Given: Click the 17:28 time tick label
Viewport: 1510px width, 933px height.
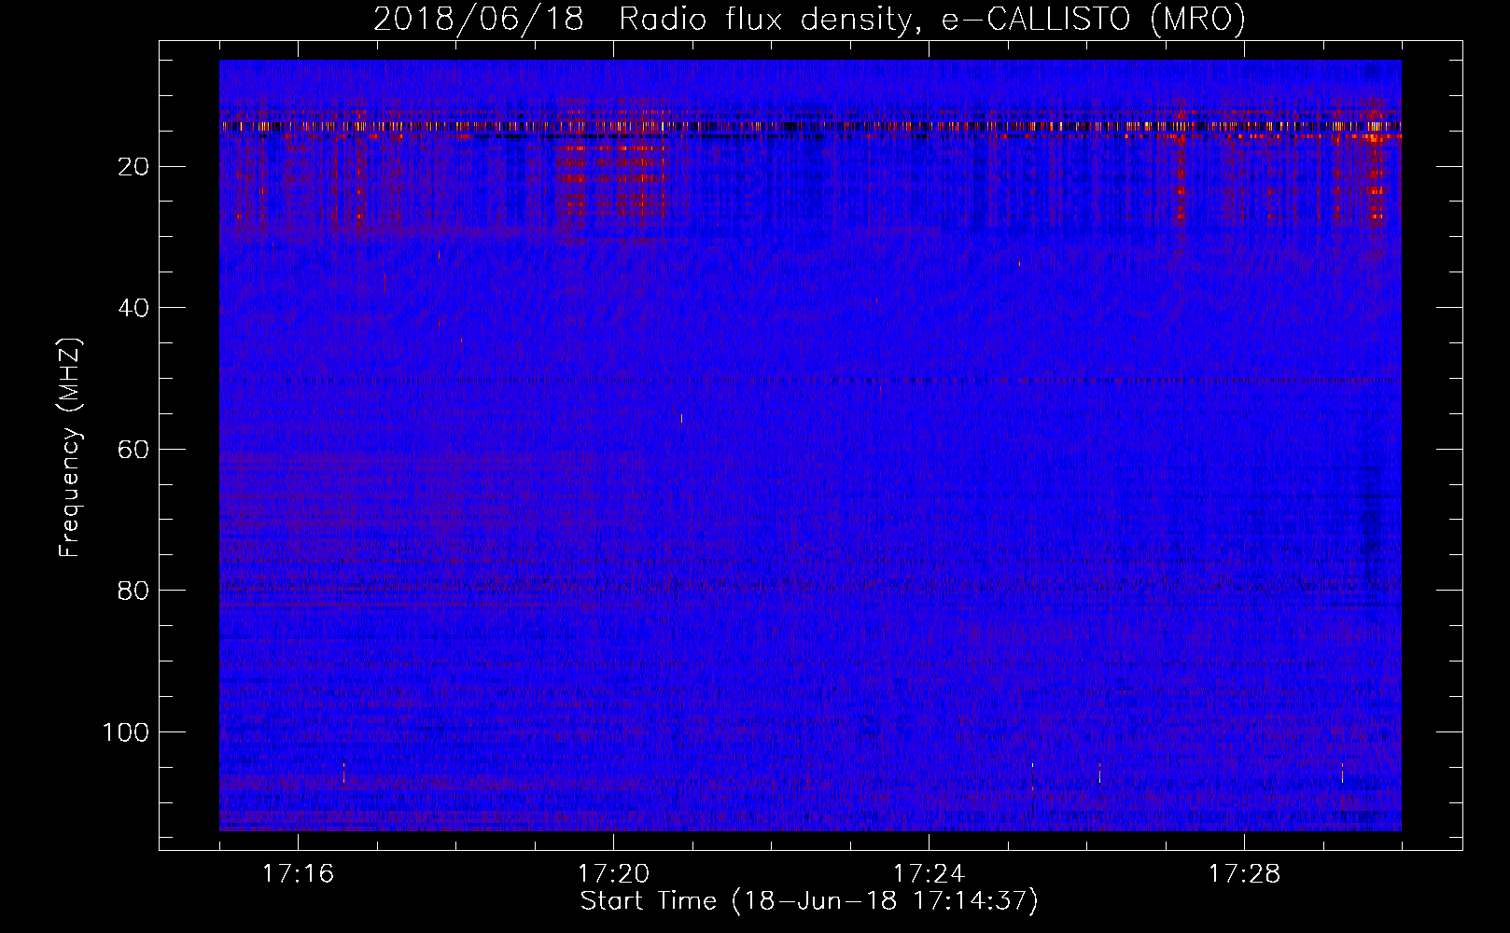Looking at the screenshot, I should 1244,873.
